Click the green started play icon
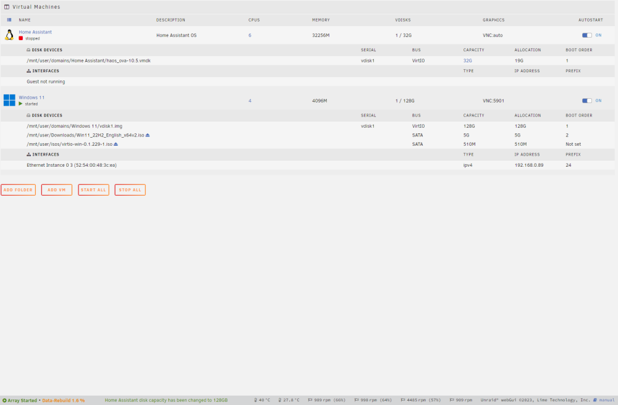Image resolution: width=618 pixels, height=405 pixels. 21,104
